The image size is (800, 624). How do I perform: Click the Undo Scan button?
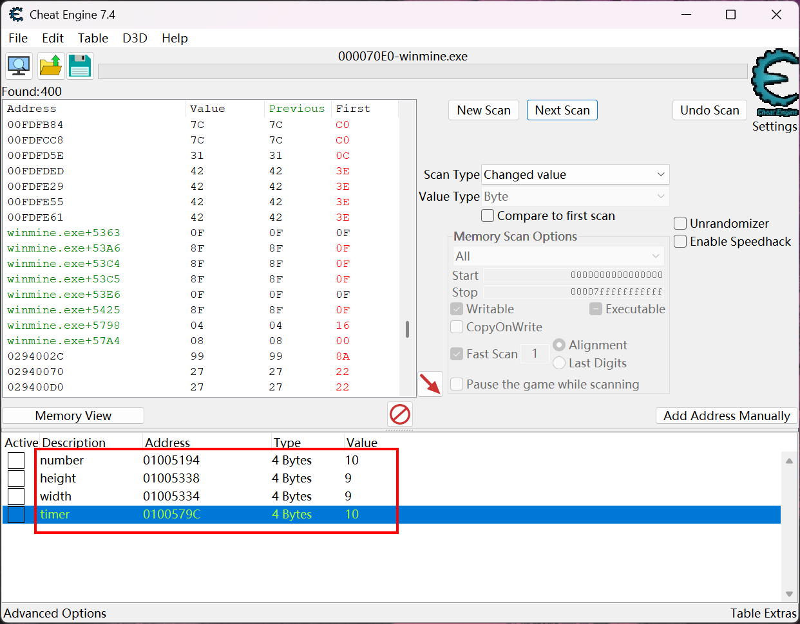coord(710,110)
